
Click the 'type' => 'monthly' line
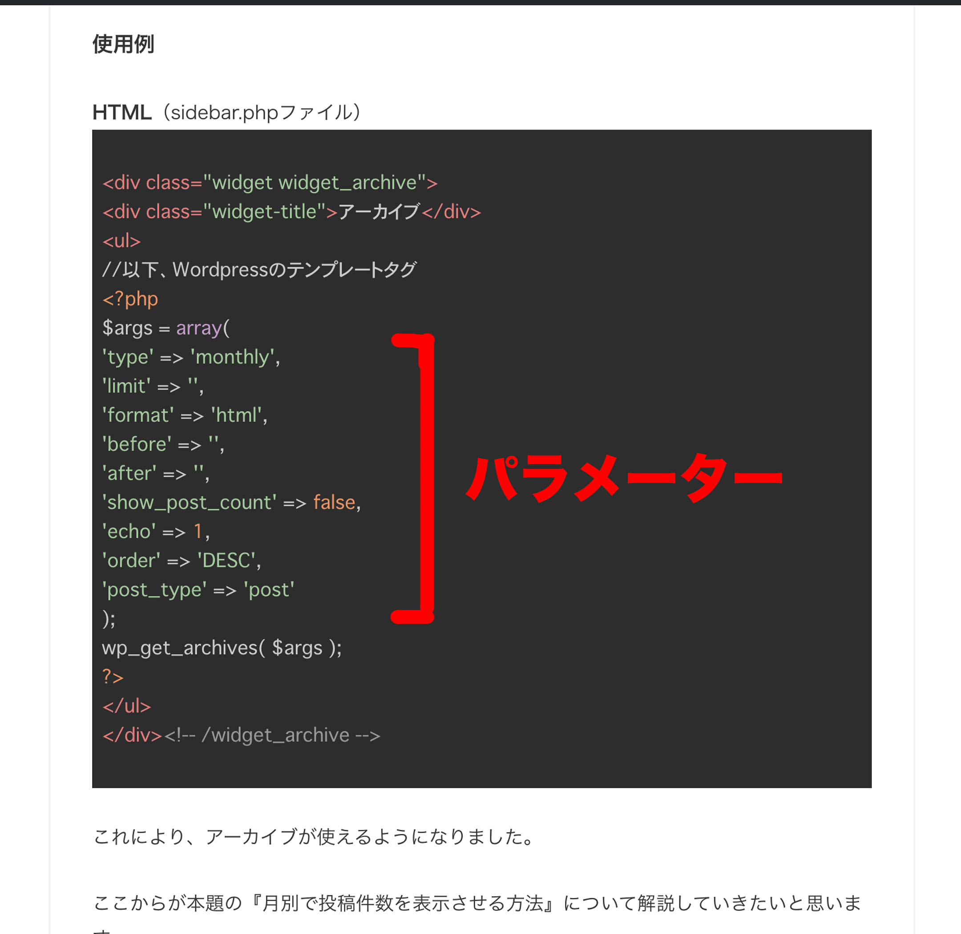pos(191,357)
